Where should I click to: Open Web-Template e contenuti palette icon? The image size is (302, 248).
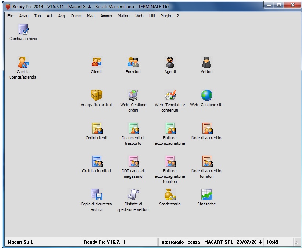(170, 96)
